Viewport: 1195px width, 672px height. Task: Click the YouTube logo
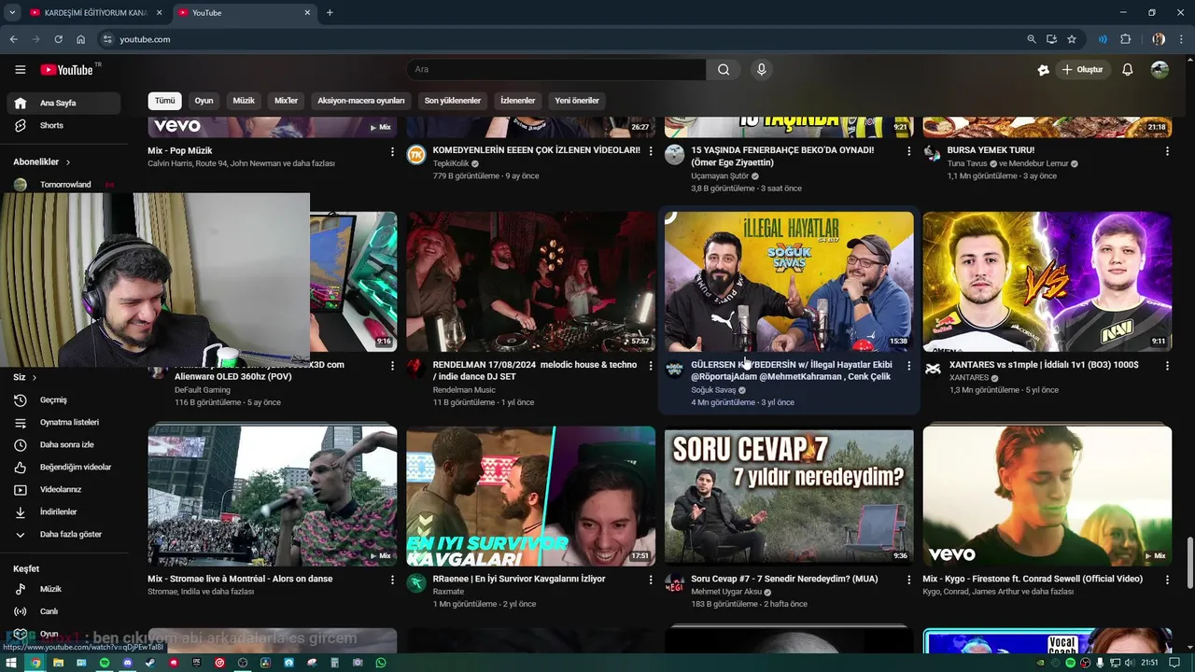(x=68, y=69)
